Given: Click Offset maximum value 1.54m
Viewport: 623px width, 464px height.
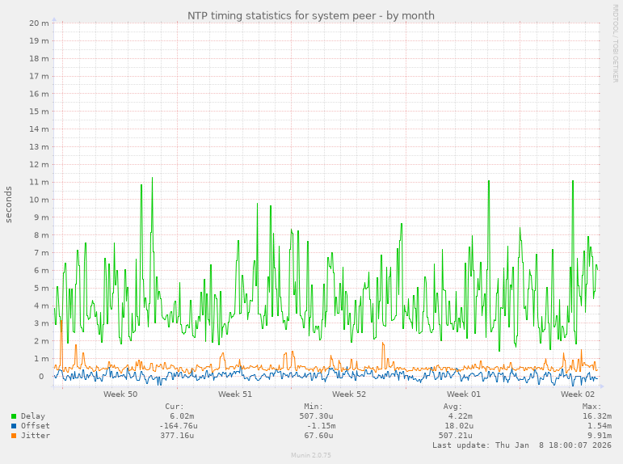Looking at the screenshot, I should [x=599, y=425].
